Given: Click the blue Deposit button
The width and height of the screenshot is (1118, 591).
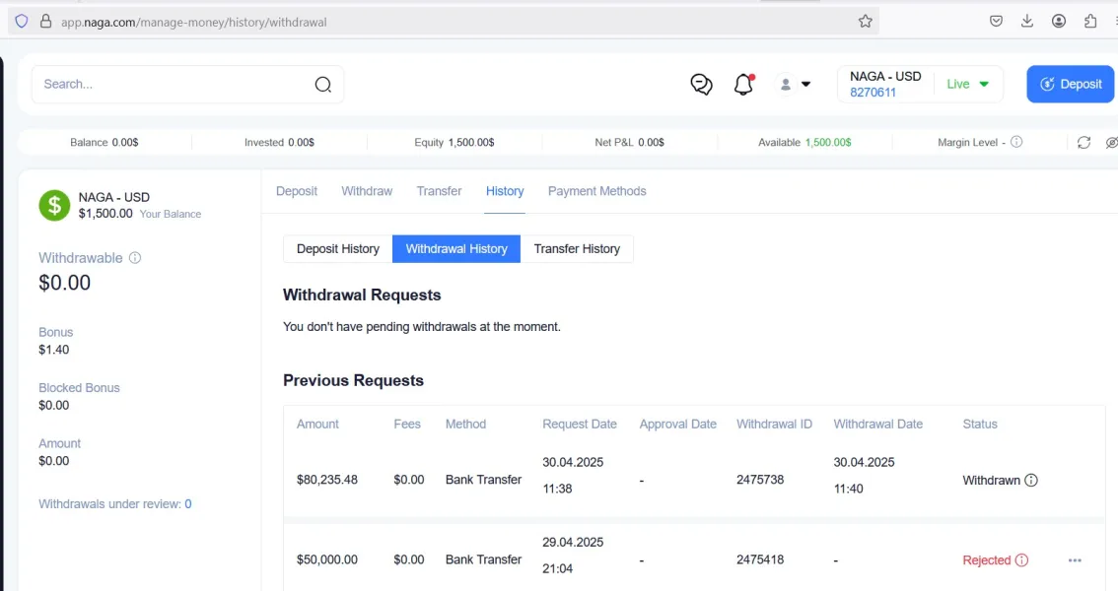Looking at the screenshot, I should point(1070,85).
